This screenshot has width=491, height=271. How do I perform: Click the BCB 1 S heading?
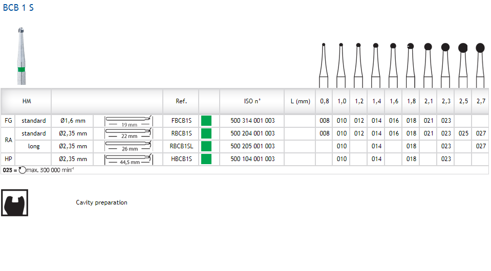coord(18,8)
